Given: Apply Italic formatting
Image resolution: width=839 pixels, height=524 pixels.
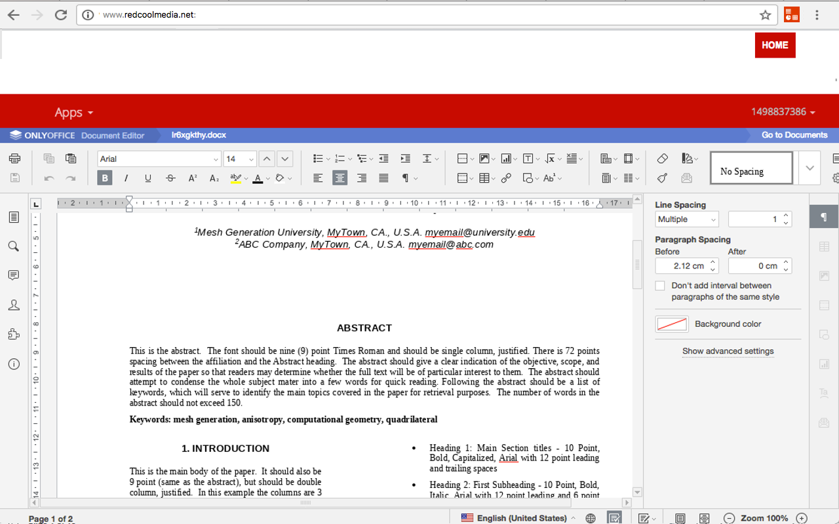Looking at the screenshot, I should (x=126, y=178).
